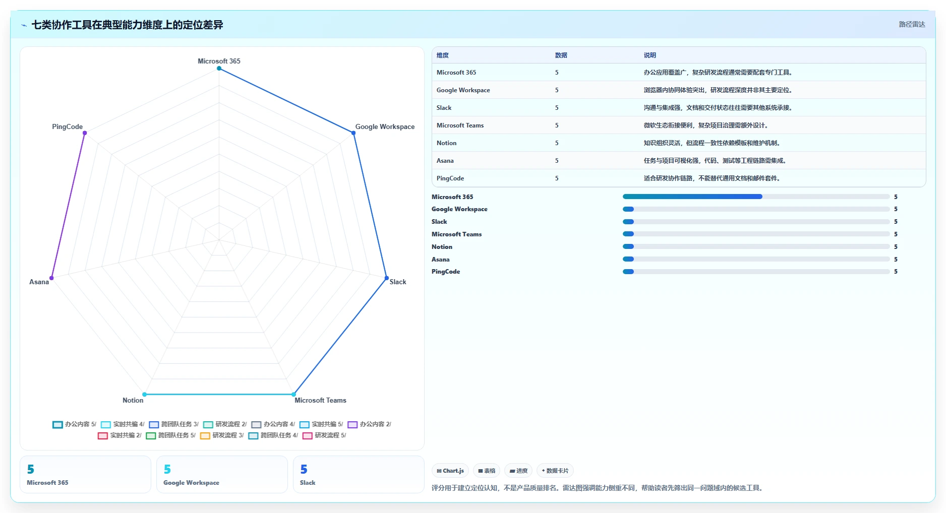This screenshot has width=946, height=513.
Task: Click the chart title 七类协作工具在典型能力维度上的定位差异
Action: coord(127,25)
